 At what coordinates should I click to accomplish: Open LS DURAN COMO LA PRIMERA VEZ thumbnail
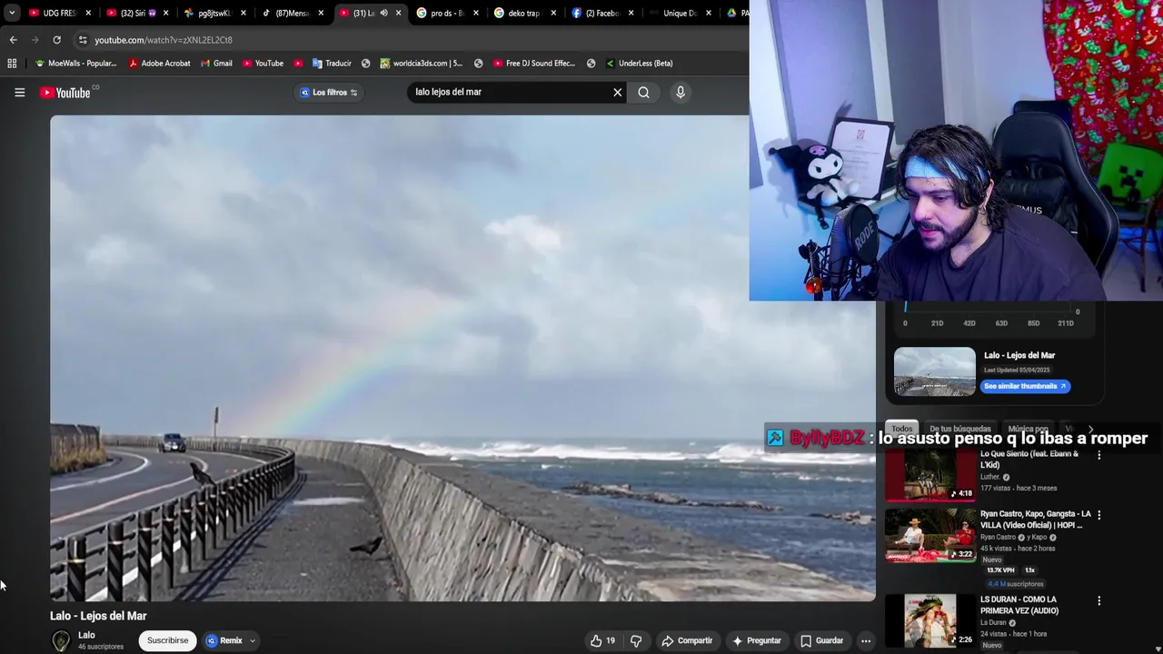930,620
